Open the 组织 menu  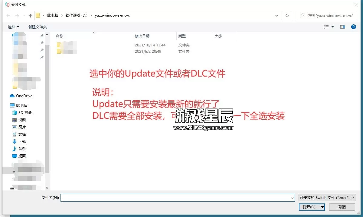13,27
